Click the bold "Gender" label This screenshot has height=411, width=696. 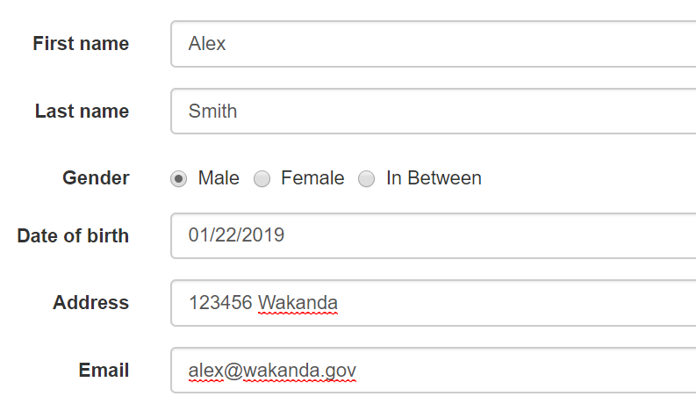point(96,178)
